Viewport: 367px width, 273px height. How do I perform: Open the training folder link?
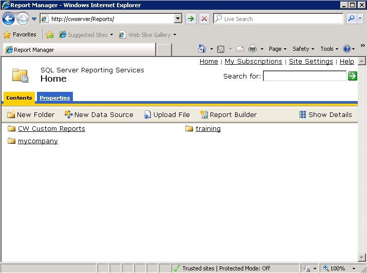point(208,128)
